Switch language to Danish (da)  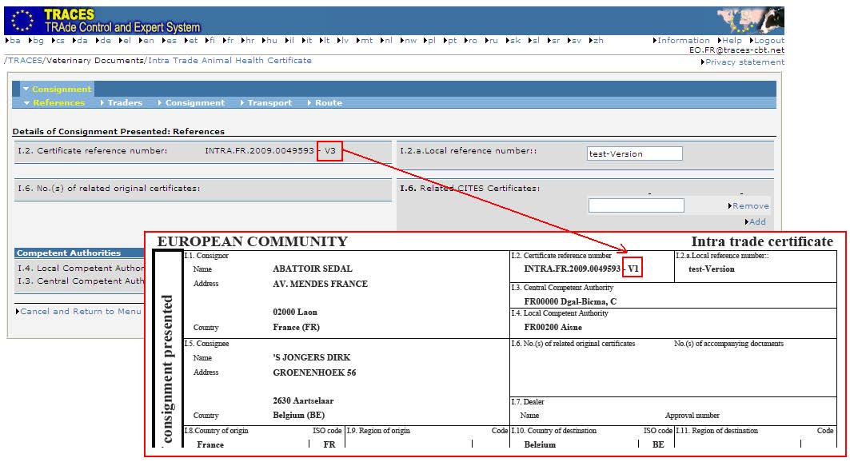pos(80,41)
